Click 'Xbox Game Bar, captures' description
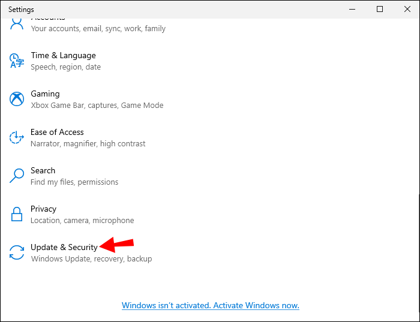Viewport: 420px width, 322px height. (97, 106)
